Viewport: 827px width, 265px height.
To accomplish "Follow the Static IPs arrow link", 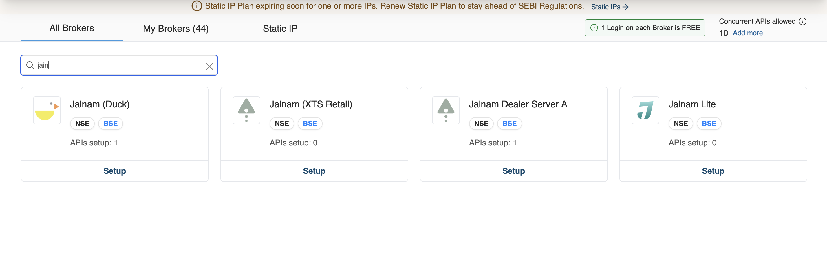I will 610,7.
